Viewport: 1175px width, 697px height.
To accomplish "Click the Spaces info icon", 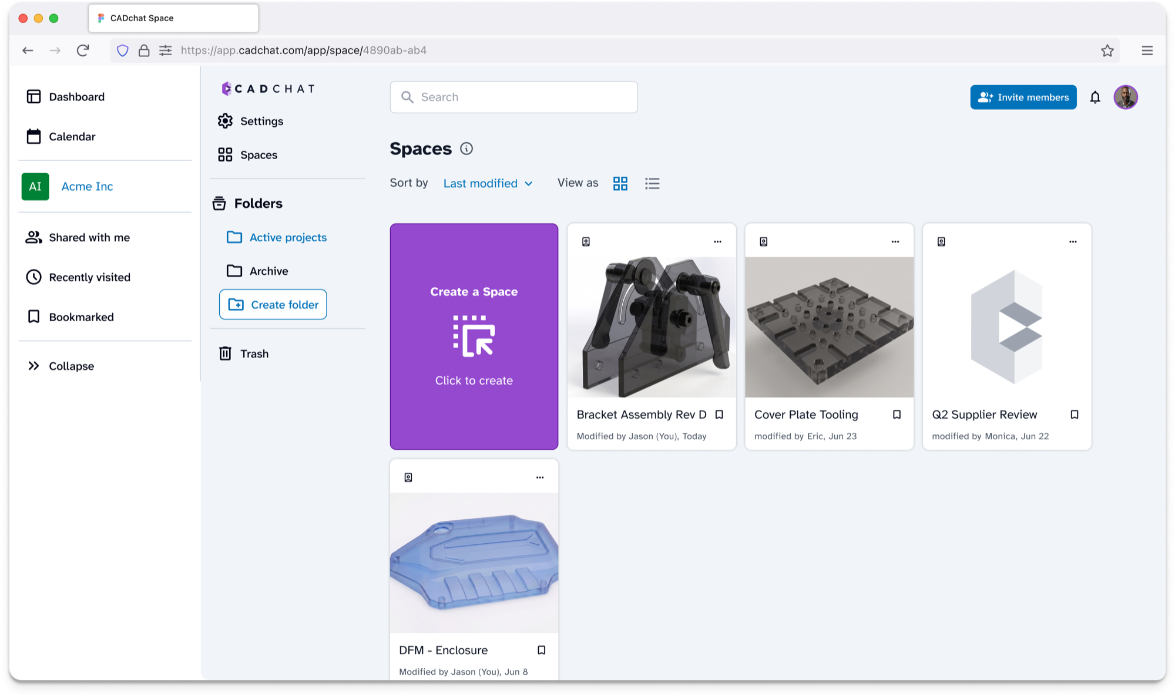I will click(x=466, y=149).
